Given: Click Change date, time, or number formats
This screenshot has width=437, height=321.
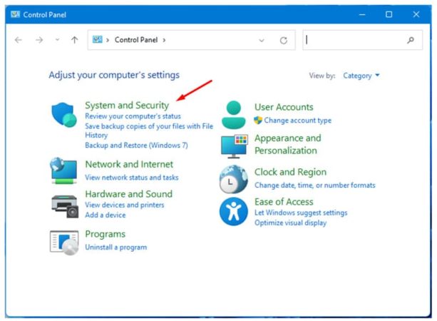Looking at the screenshot, I should pos(314,185).
